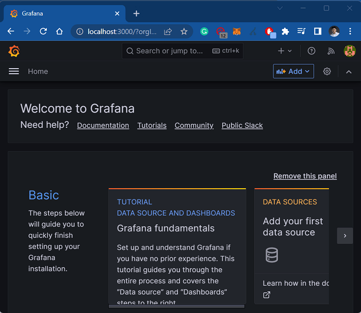View site information icon in the address bar

click(x=79, y=31)
